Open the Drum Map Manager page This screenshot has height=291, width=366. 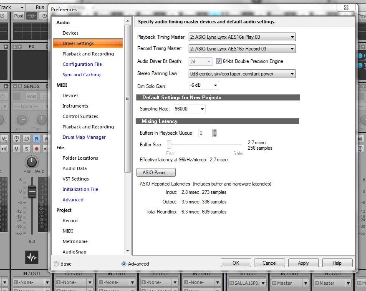(84, 137)
